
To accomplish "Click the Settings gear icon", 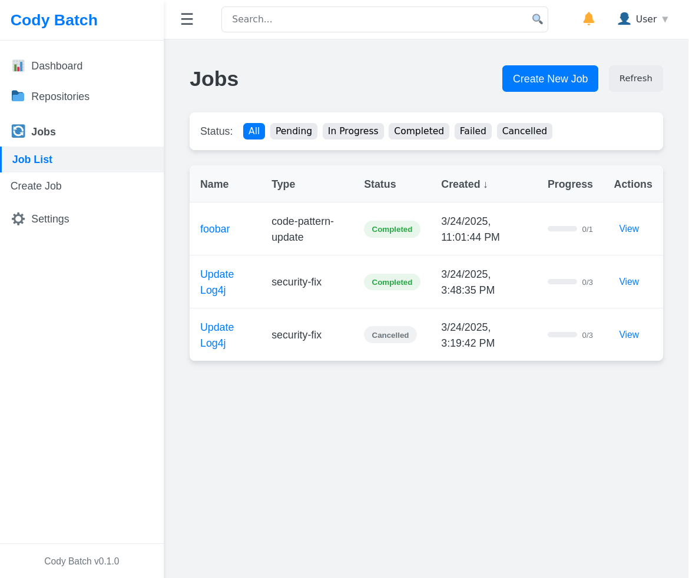I will (18, 219).
